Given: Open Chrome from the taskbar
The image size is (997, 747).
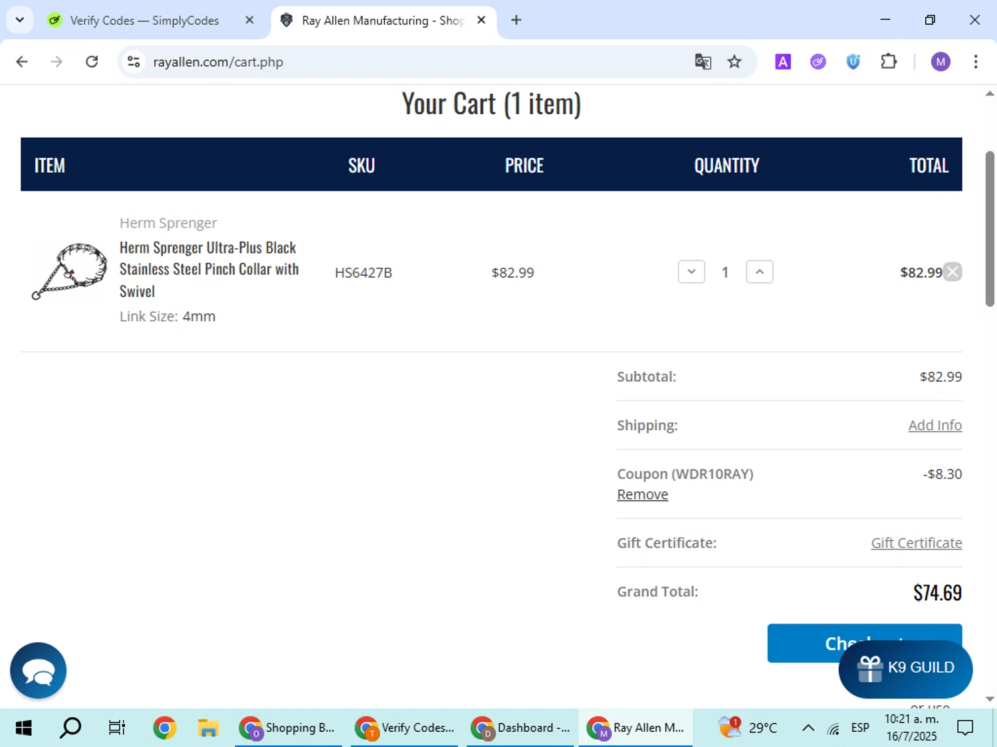Looking at the screenshot, I should (164, 728).
